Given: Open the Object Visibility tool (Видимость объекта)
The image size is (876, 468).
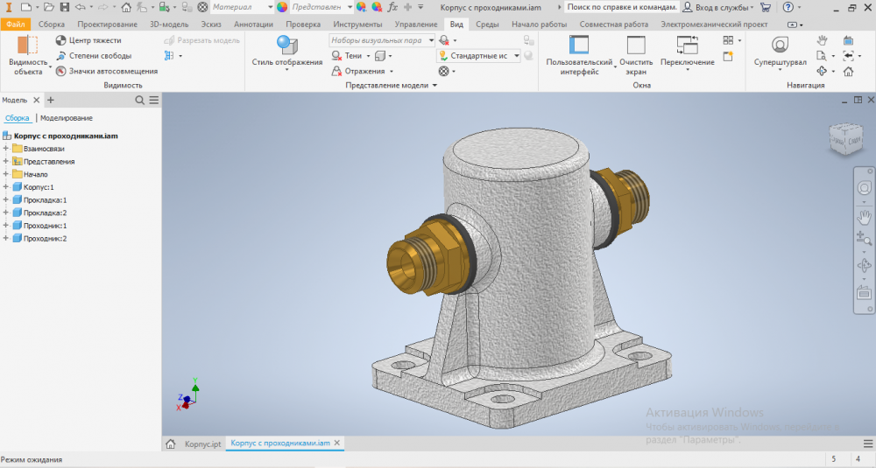Looking at the screenshot, I should [x=28, y=55].
